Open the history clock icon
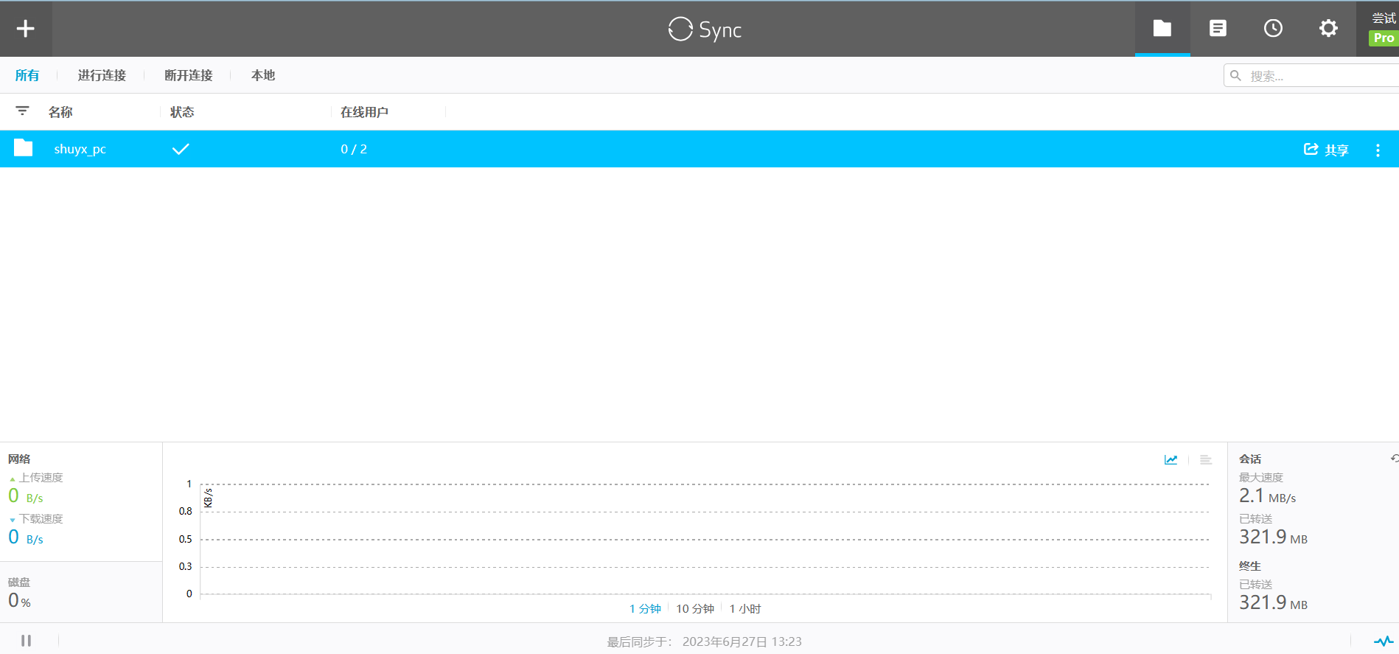The width and height of the screenshot is (1399, 654). click(1273, 29)
